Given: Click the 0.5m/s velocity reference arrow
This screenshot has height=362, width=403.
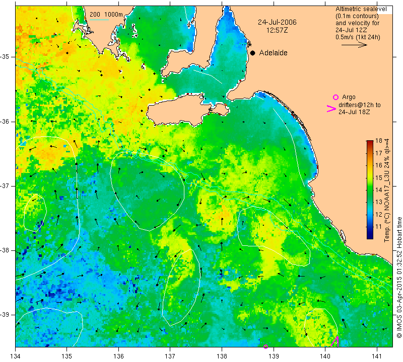Looking at the screenshot, I should click(x=354, y=45).
